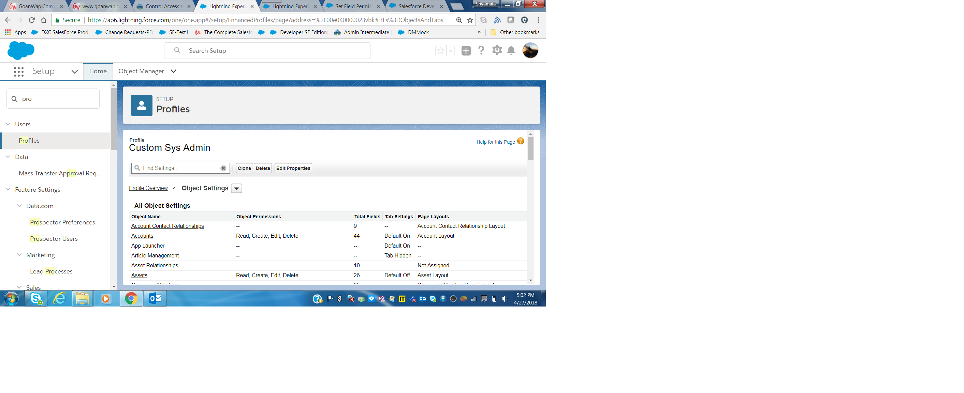The height and width of the screenshot is (393, 964).
Task: Click the global actions plus icon
Action: (x=466, y=50)
